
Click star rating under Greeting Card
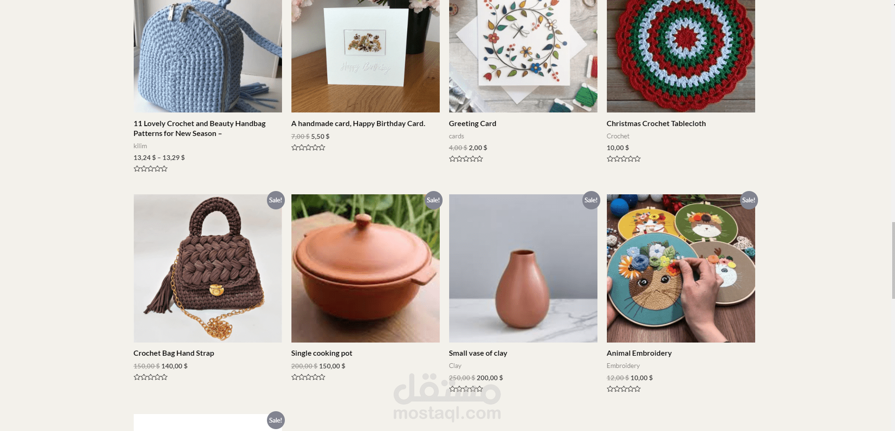(x=466, y=159)
